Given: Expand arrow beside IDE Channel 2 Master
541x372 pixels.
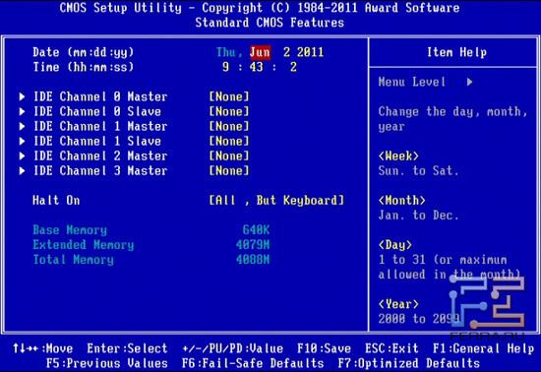Looking at the screenshot, I should click(x=22, y=155).
